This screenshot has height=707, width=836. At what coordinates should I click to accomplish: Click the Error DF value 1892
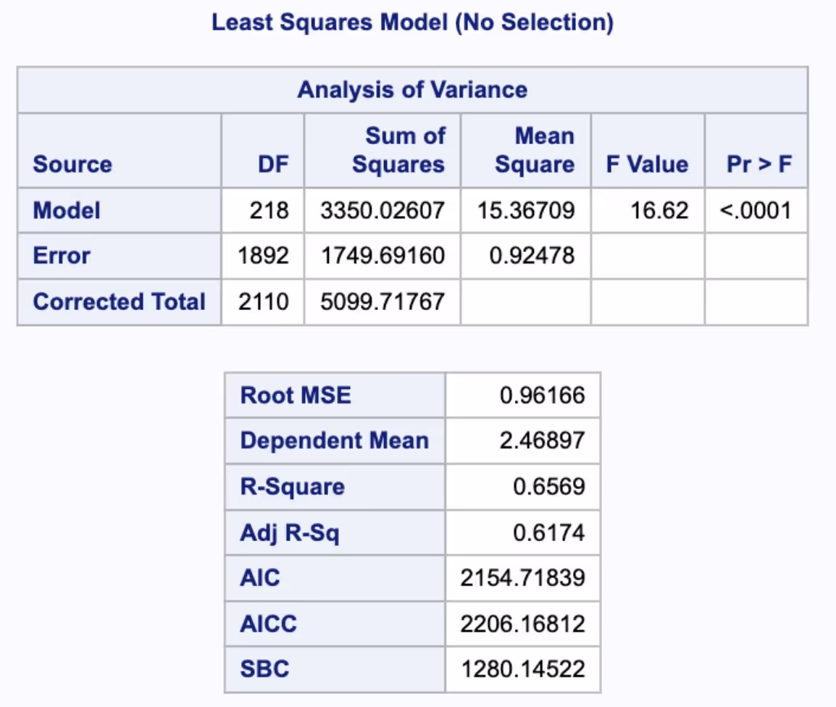click(x=264, y=256)
